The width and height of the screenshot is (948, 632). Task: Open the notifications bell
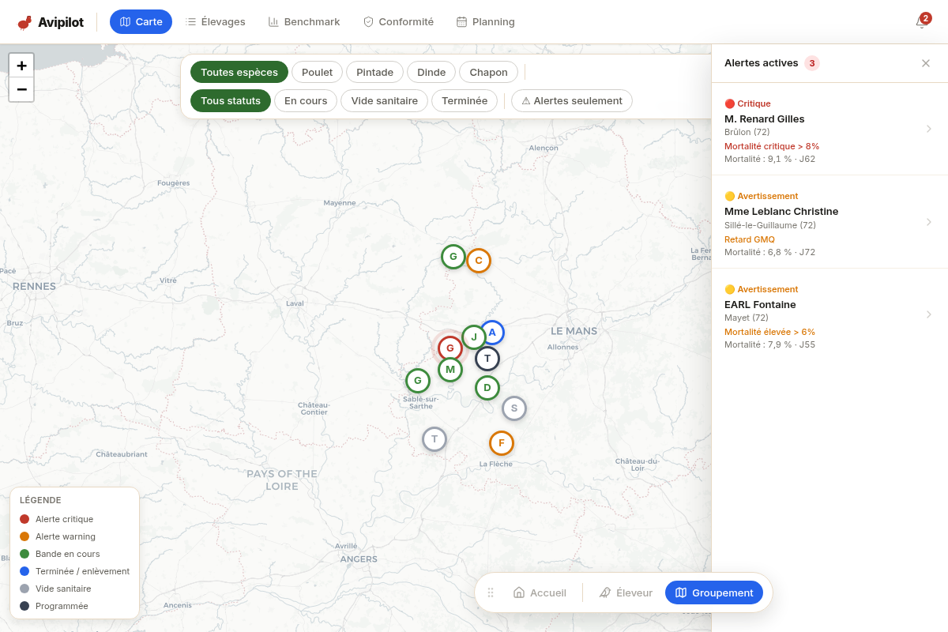coord(921,22)
